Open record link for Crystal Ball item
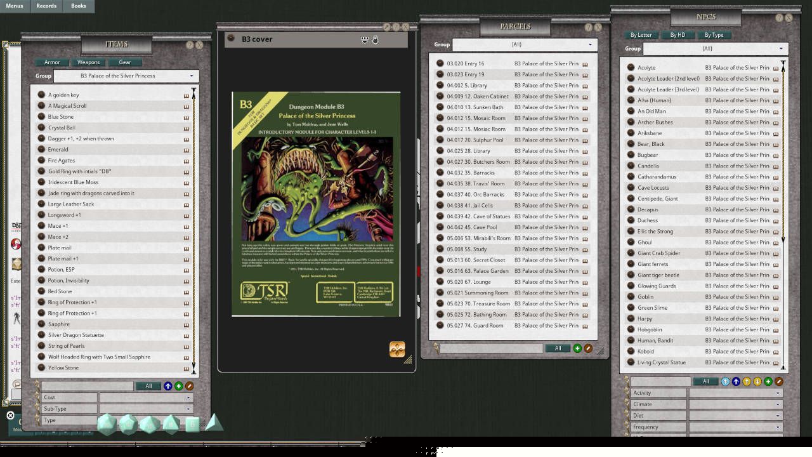Screen dimensions: 812x457 point(41,128)
